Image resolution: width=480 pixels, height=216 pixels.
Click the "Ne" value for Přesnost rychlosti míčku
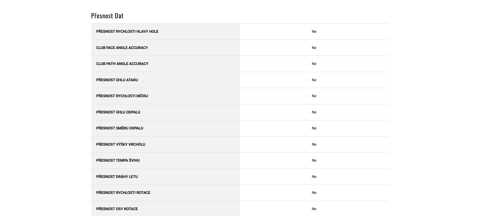[x=314, y=96]
